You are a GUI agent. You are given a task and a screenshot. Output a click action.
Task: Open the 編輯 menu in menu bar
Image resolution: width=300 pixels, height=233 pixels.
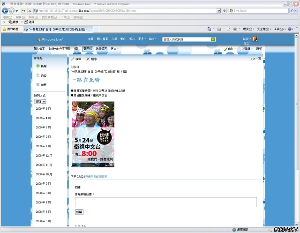[x=20, y=17]
